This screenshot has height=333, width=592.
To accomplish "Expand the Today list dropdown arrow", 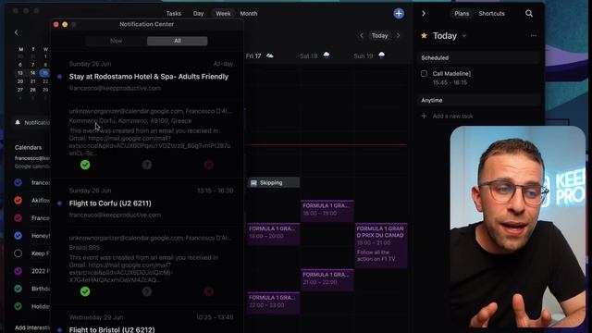I will tap(464, 36).
